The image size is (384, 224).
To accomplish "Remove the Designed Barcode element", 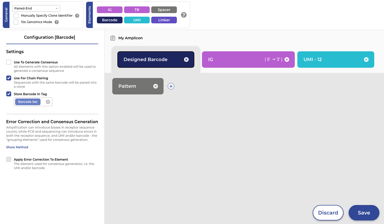I will [x=186, y=60].
